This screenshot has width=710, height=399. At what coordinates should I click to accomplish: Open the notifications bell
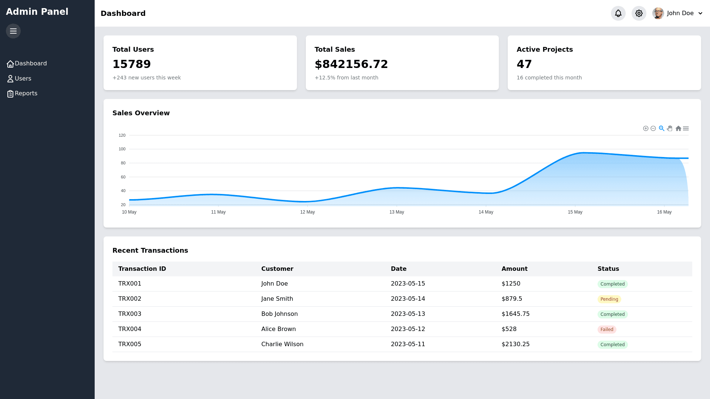tap(618, 13)
